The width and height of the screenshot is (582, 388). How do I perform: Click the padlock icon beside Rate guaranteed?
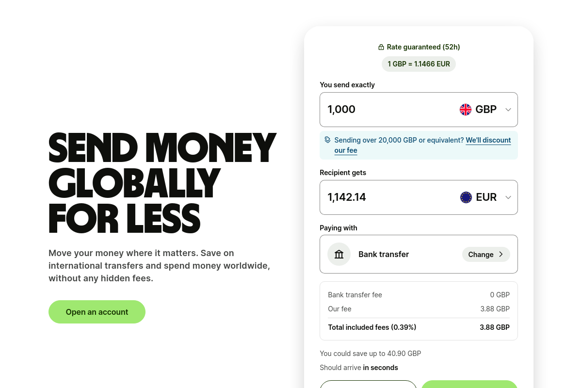tap(381, 48)
